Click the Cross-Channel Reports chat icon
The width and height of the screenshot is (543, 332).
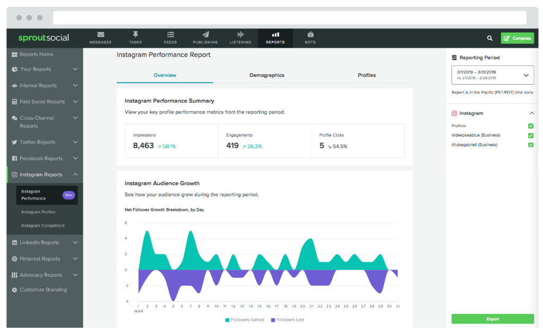(x=14, y=118)
